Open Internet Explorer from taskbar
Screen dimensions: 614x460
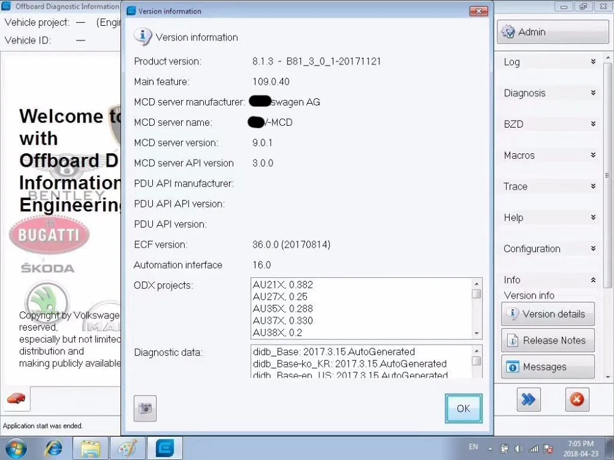click(53, 449)
